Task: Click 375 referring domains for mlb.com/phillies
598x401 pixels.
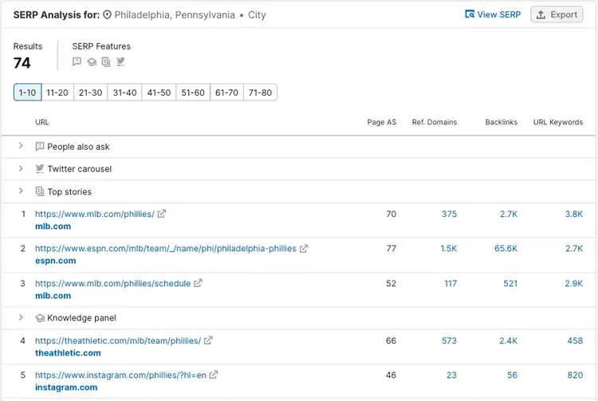Action: 449,214
